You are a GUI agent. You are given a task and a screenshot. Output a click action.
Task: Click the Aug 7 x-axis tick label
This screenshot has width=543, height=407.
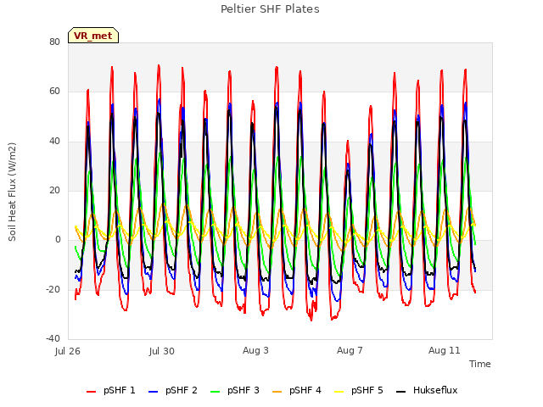pyautogui.click(x=350, y=350)
